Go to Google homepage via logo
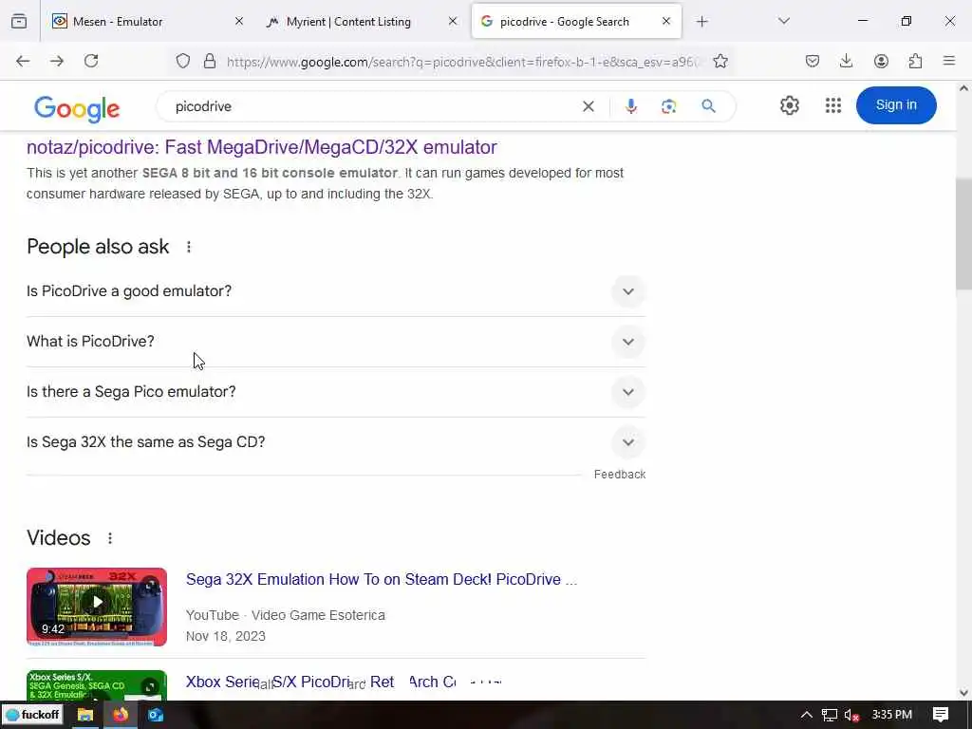The width and height of the screenshot is (972, 729). 77,109
